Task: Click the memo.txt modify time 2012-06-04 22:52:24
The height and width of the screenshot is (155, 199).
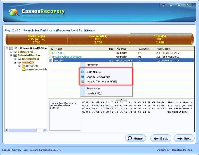Action: (x=168, y=60)
